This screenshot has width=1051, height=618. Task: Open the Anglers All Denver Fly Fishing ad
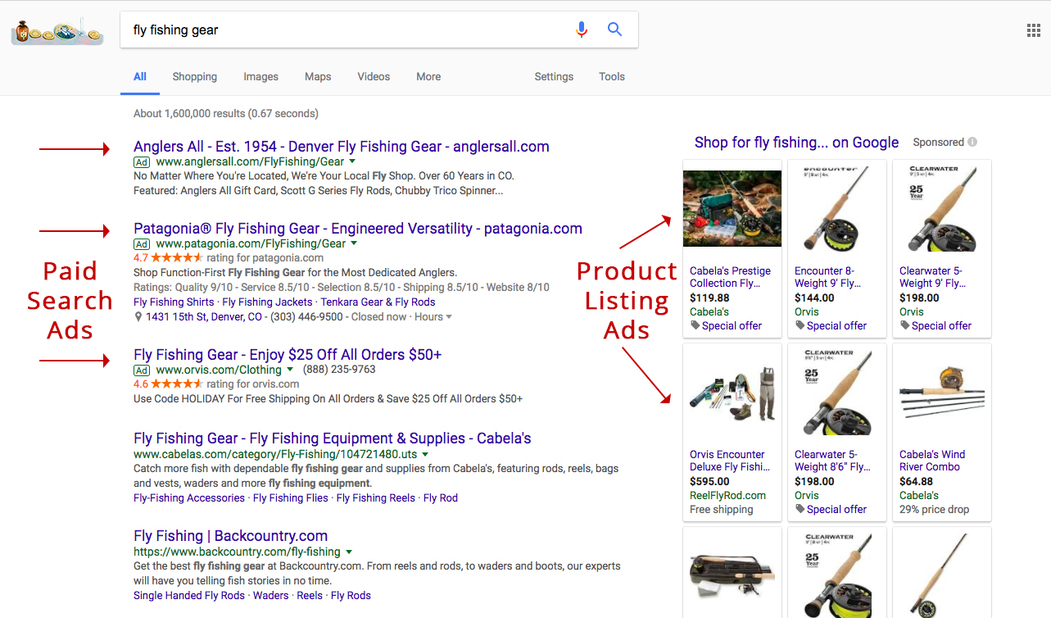point(342,147)
